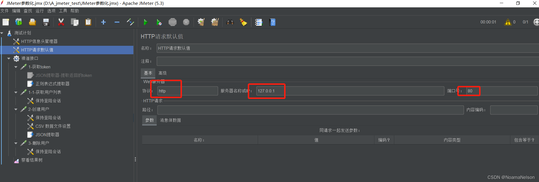Select CSV 数据文件设置 node
Screen dimensions: 539x182
tap(53, 126)
